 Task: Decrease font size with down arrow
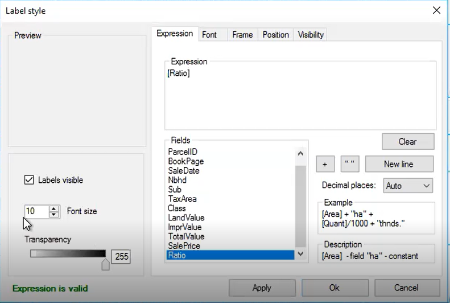(53, 215)
